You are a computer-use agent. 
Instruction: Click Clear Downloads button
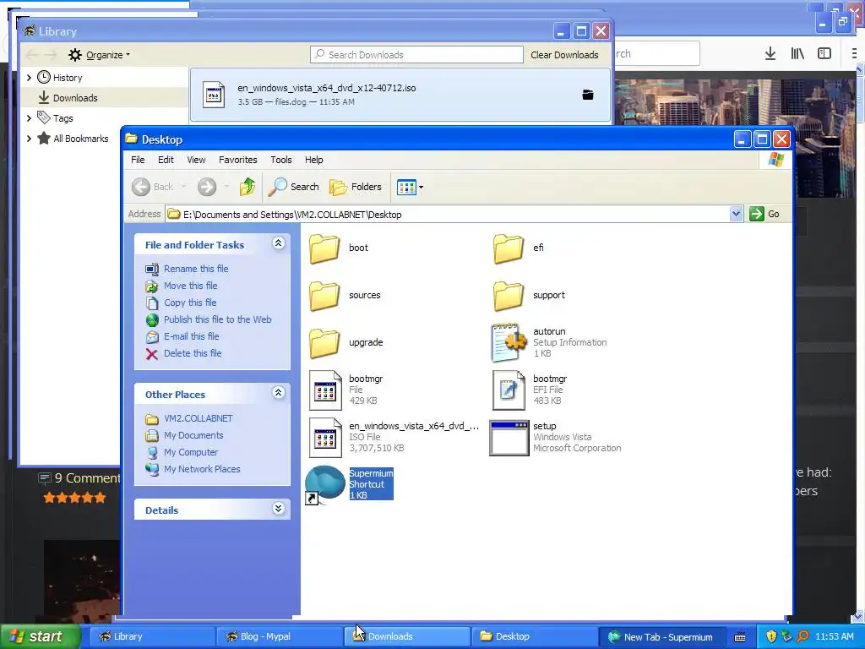pos(564,55)
